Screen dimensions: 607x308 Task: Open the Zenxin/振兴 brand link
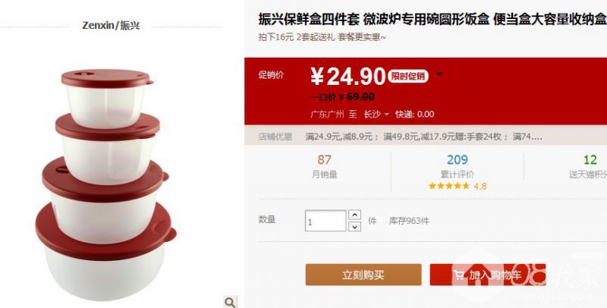[x=111, y=26]
